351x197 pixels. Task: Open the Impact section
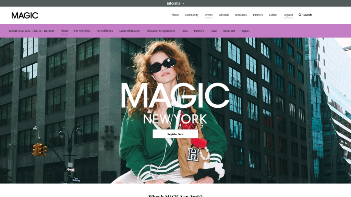click(x=245, y=31)
